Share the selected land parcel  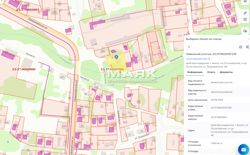[247, 47]
